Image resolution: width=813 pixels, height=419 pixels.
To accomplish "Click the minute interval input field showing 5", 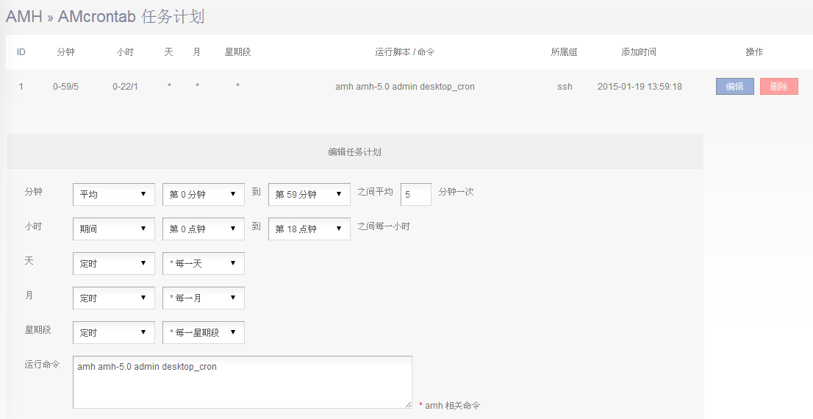I will click(415, 195).
